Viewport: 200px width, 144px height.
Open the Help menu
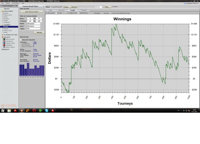[x=23, y=3]
